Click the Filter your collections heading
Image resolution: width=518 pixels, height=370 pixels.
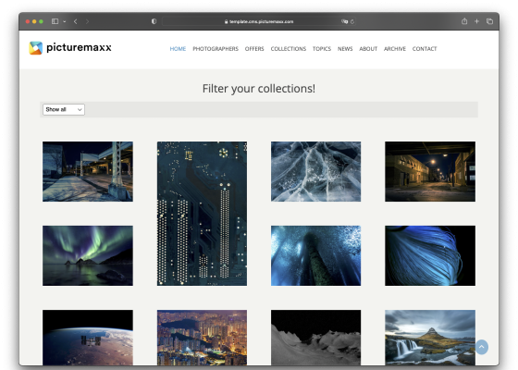point(259,89)
